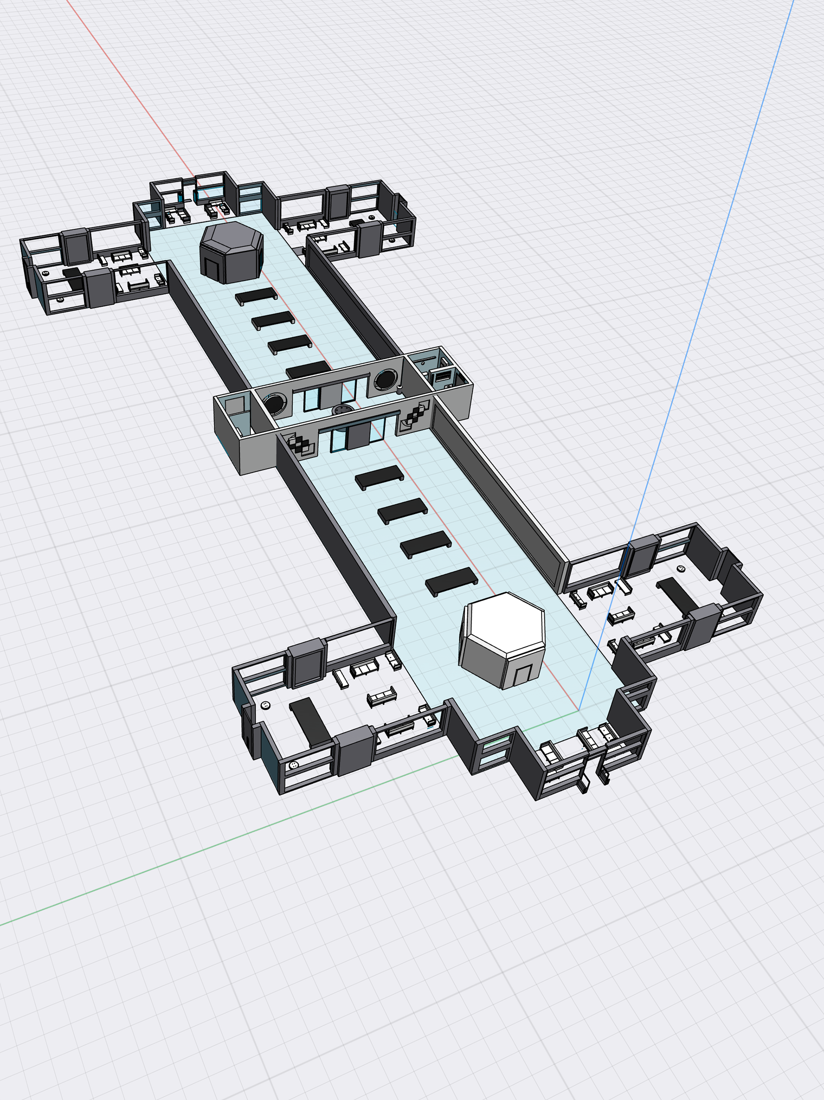Click the bench nearest the white hexagonal kiosk
824x1100 pixels.
[451, 580]
